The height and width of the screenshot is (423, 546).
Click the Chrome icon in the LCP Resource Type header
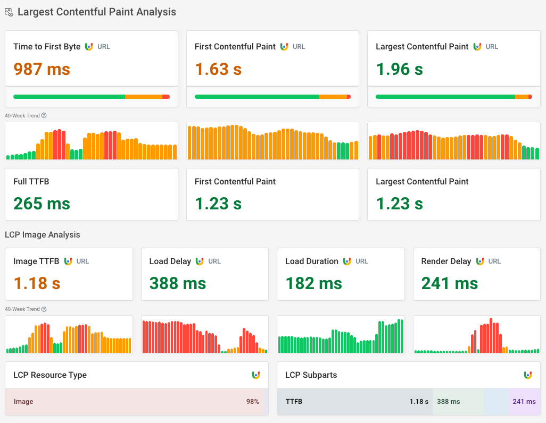point(257,375)
